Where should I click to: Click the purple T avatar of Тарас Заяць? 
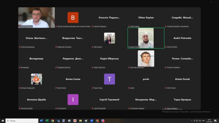click(109, 79)
